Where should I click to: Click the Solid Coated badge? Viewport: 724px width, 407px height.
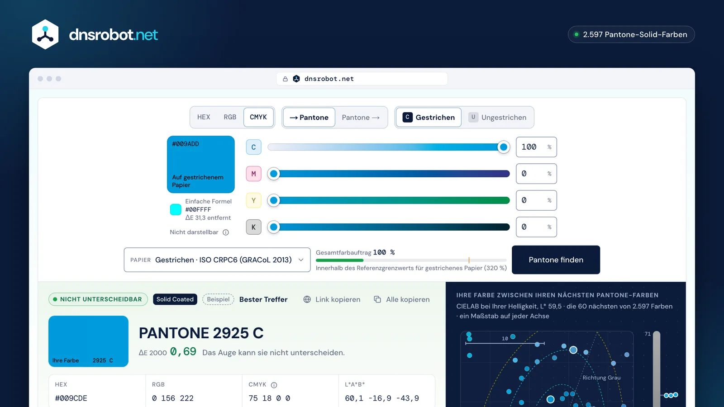pyautogui.click(x=175, y=299)
